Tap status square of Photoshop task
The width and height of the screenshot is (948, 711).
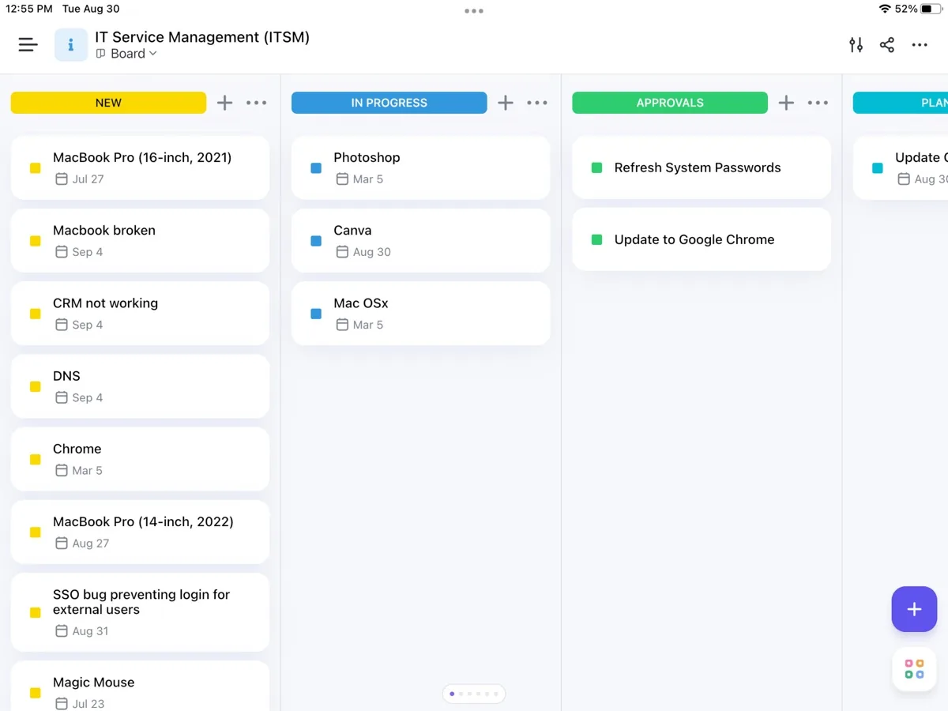pos(316,168)
